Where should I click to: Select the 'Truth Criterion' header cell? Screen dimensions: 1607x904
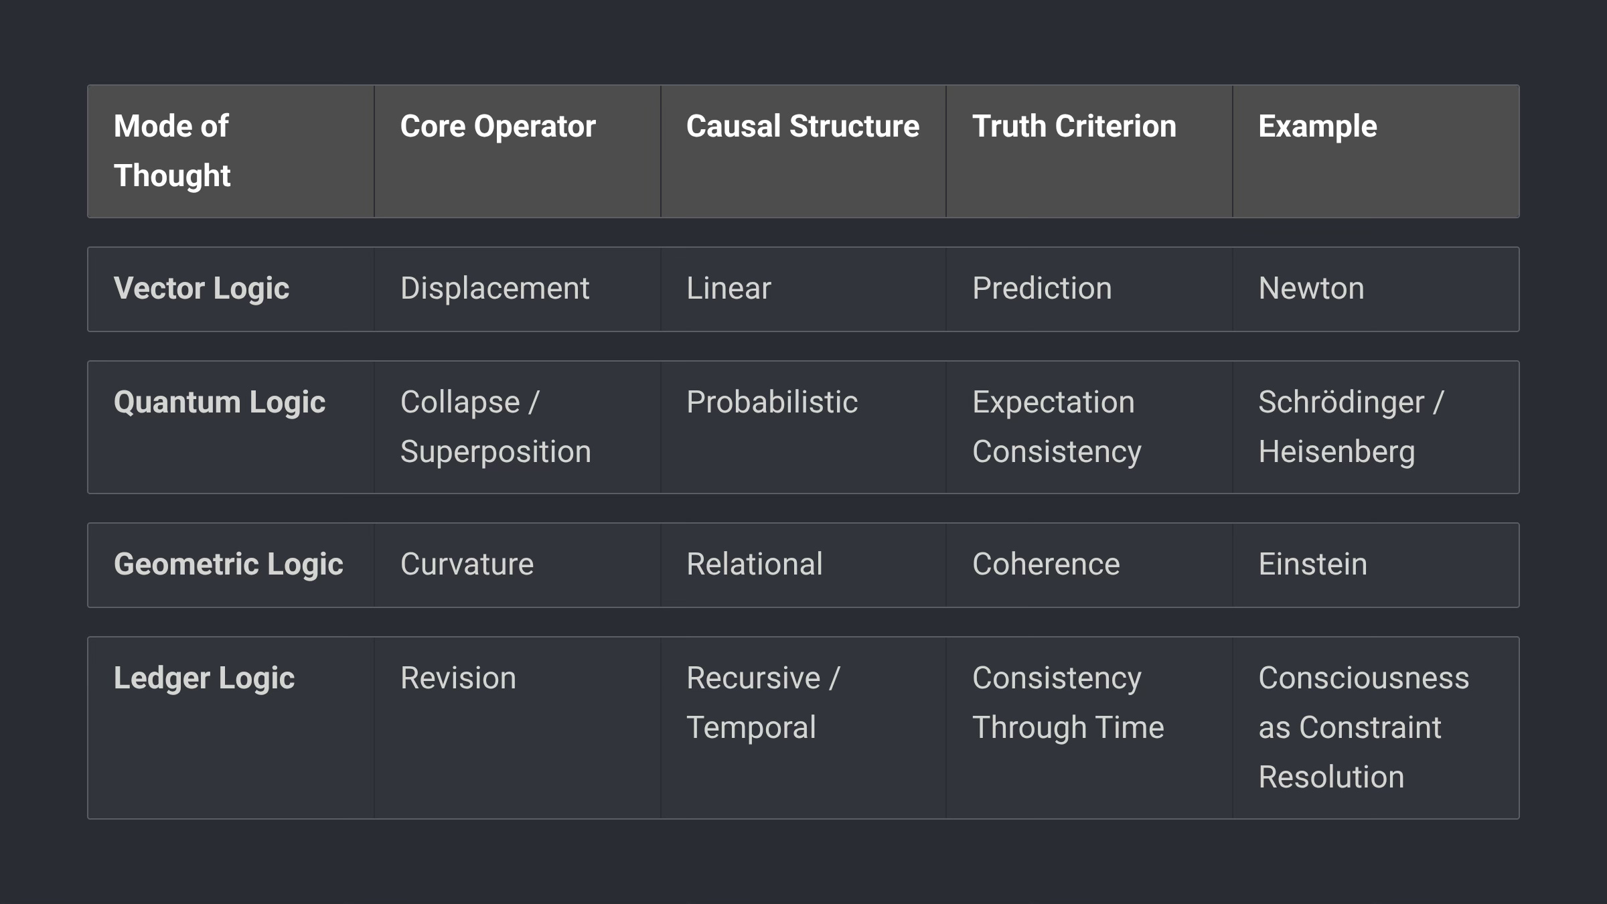click(1089, 151)
